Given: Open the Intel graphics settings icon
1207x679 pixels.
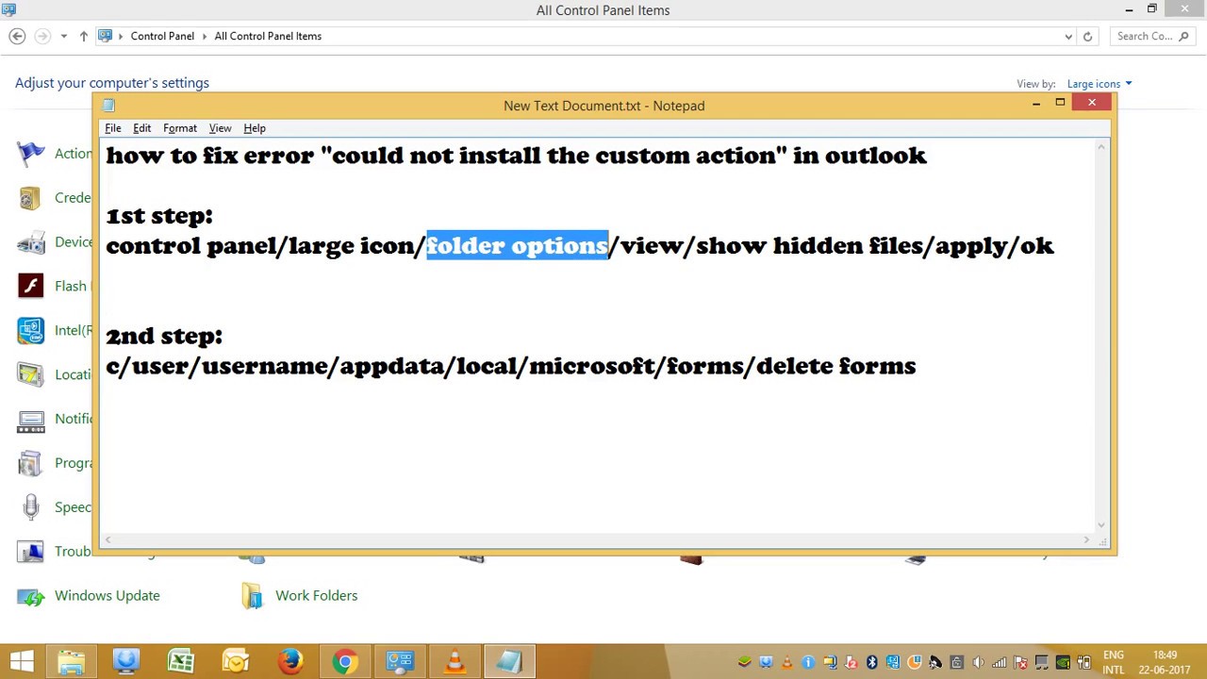Looking at the screenshot, I should coord(30,330).
